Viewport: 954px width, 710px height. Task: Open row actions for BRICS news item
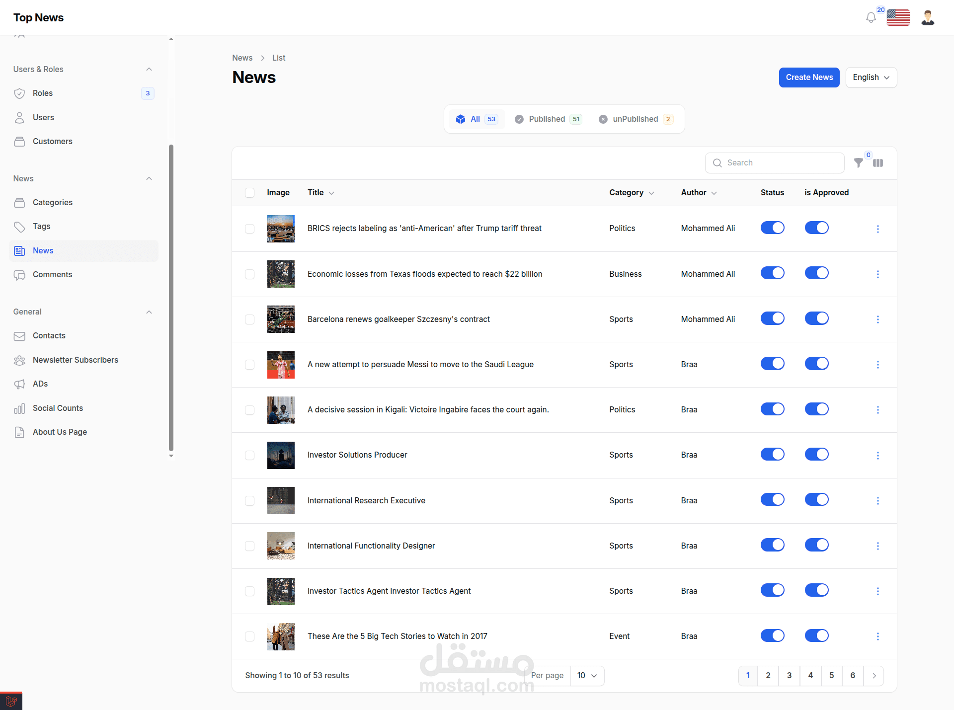click(x=877, y=229)
